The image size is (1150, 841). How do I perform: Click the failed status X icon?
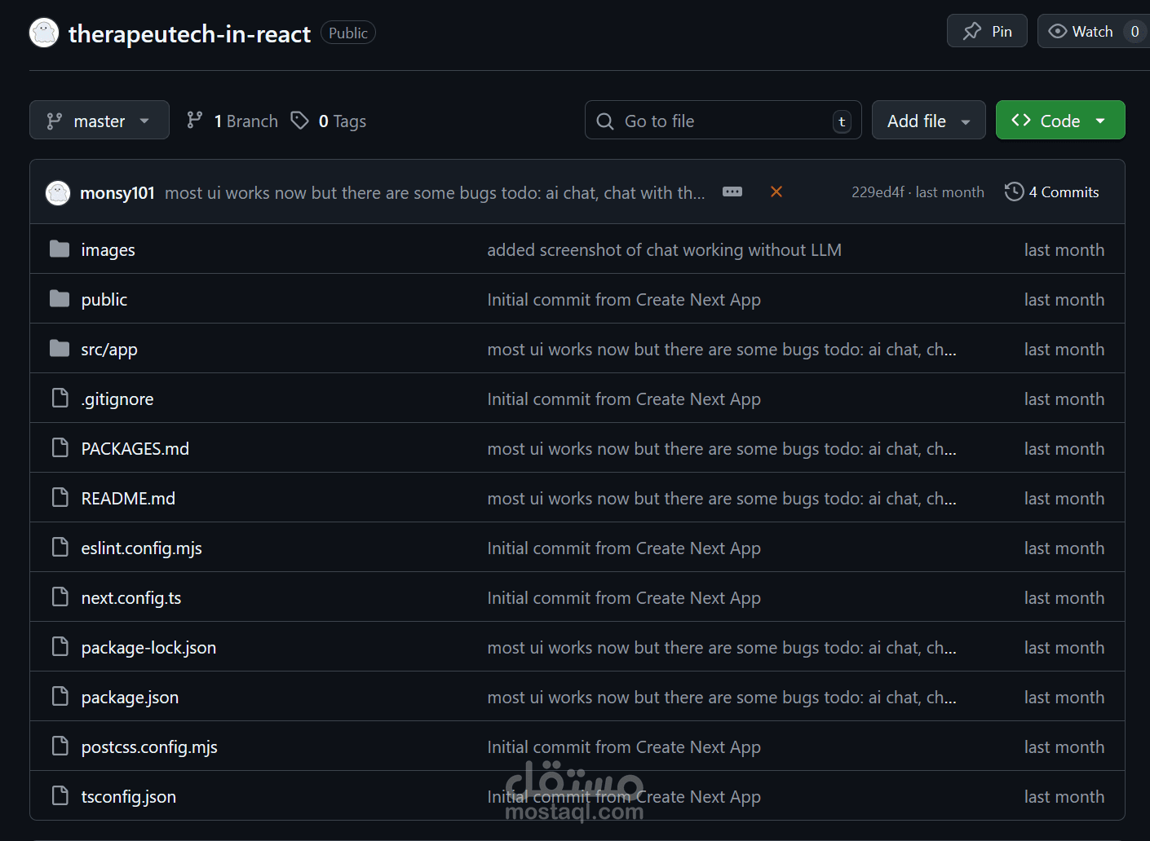776,192
